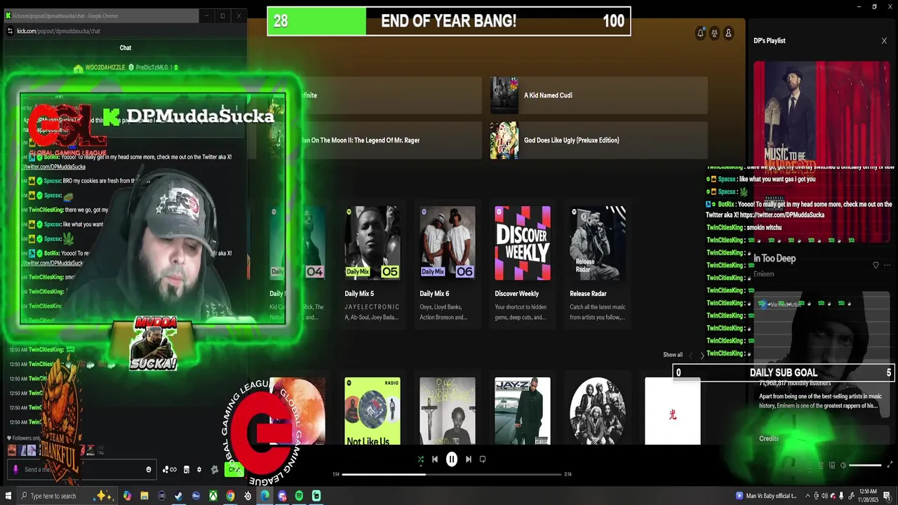Toggle repeat in Spotify player
The image size is (898, 505).
click(x=483, y=459)
